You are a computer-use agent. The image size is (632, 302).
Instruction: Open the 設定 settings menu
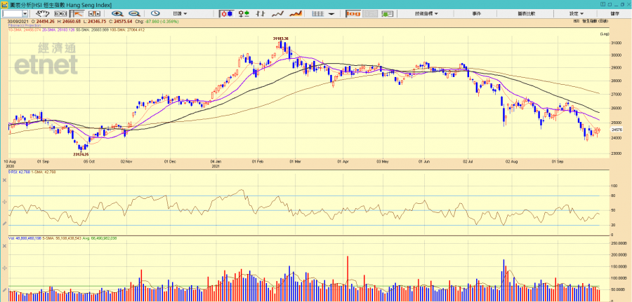point(576,13)
